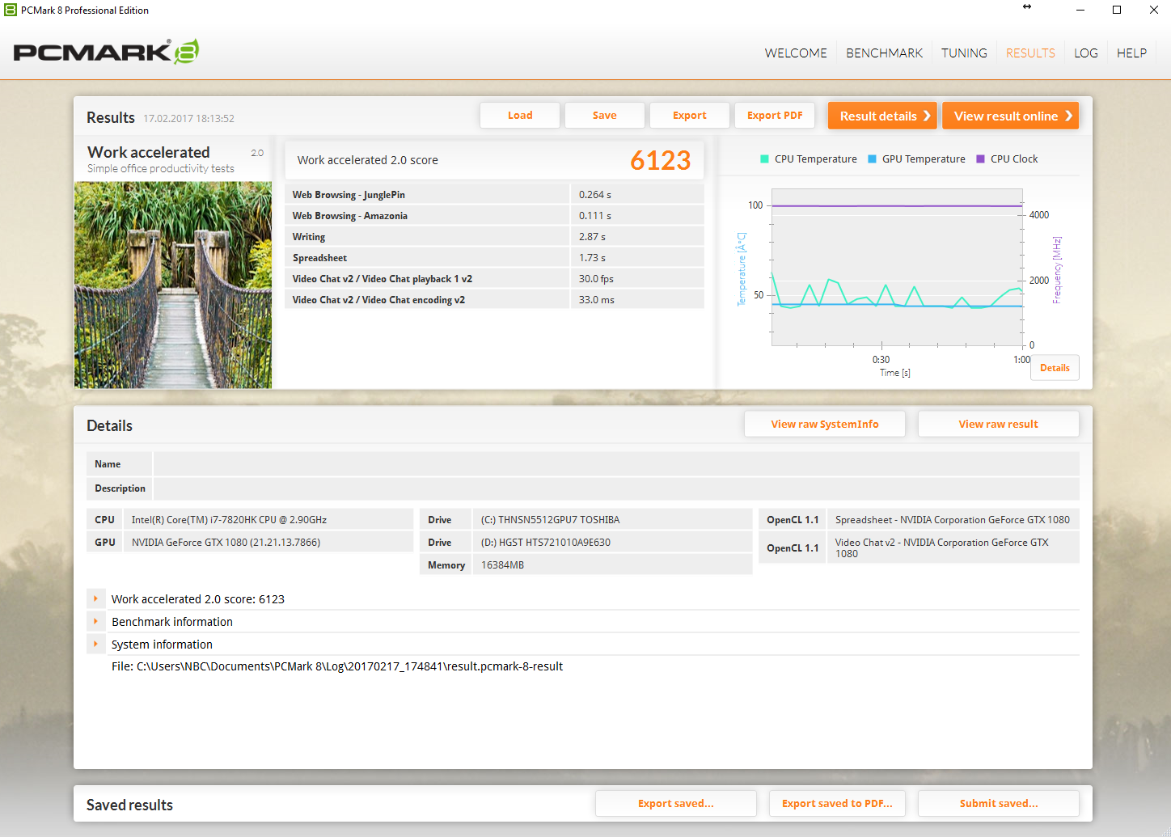Click the result file path text
The height and width of the screenshot is (837, 1171).
coord(337,667)
